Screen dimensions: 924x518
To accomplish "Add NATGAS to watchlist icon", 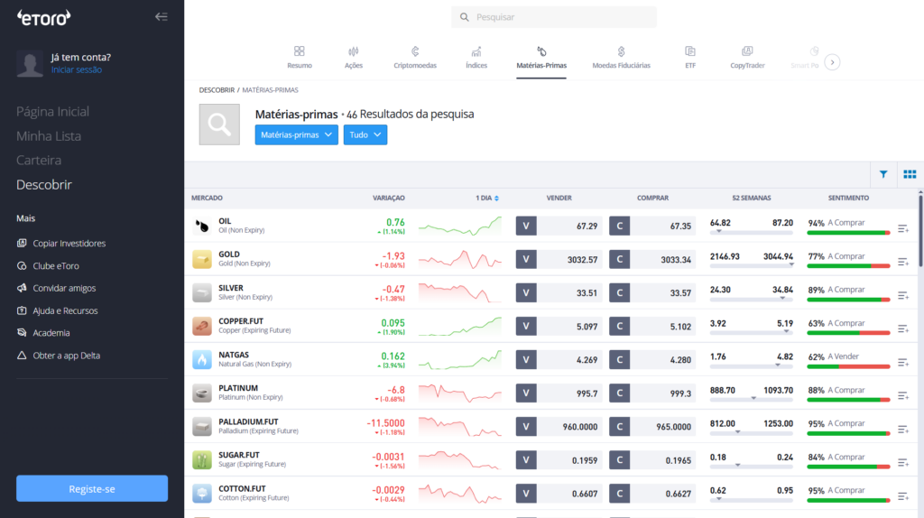I will coord(902,362).
